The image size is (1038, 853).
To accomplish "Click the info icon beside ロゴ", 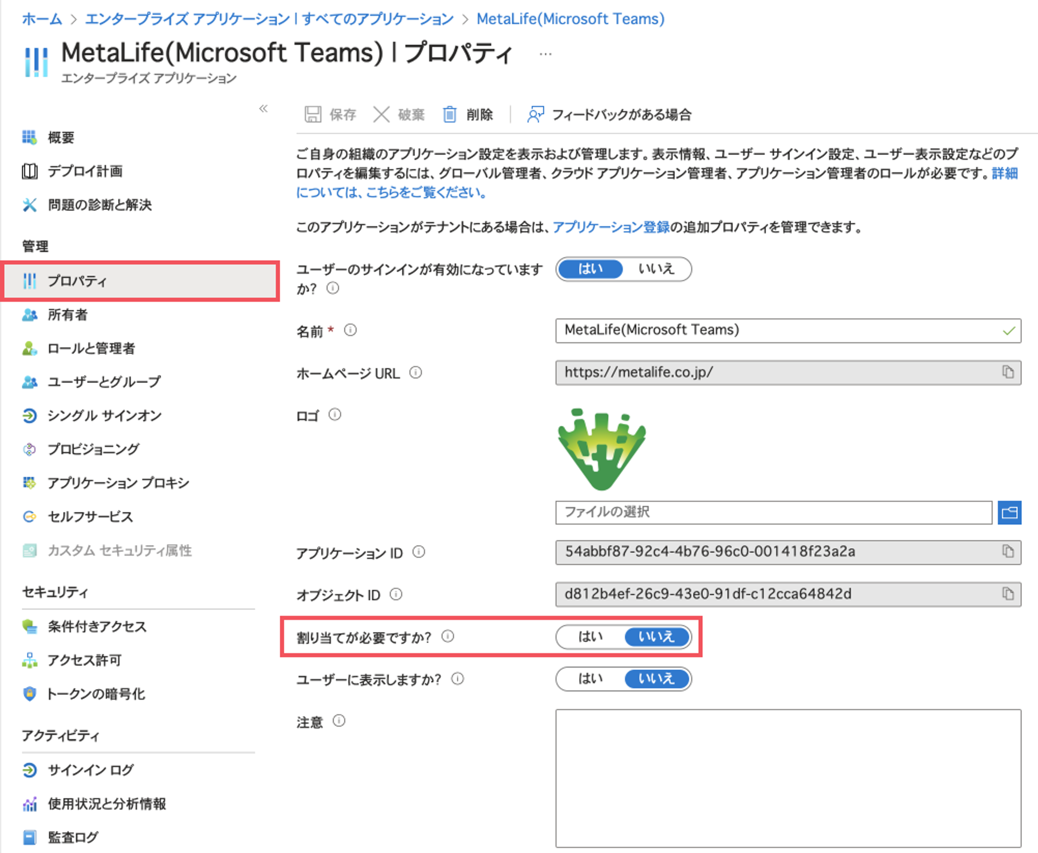I will coord(335,415).
